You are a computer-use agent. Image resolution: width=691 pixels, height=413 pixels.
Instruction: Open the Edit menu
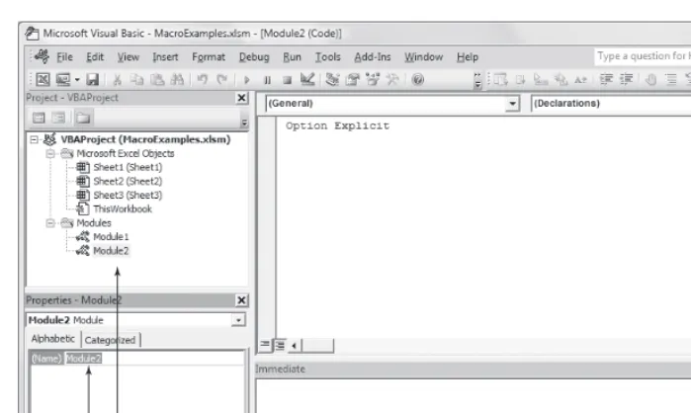tap(95, 56)
